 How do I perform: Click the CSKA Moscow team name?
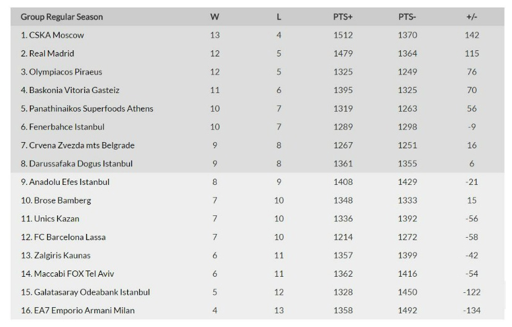52,35
